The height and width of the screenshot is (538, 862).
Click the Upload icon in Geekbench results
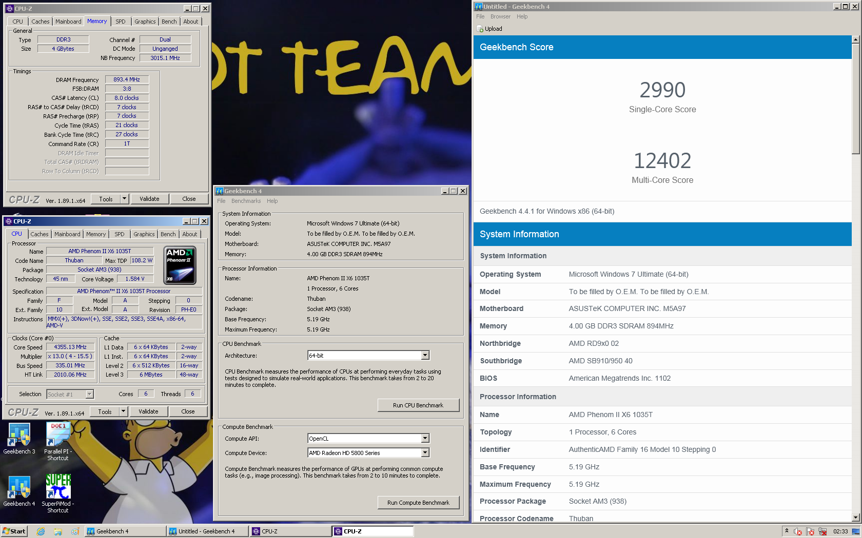(x=480, y=29)
